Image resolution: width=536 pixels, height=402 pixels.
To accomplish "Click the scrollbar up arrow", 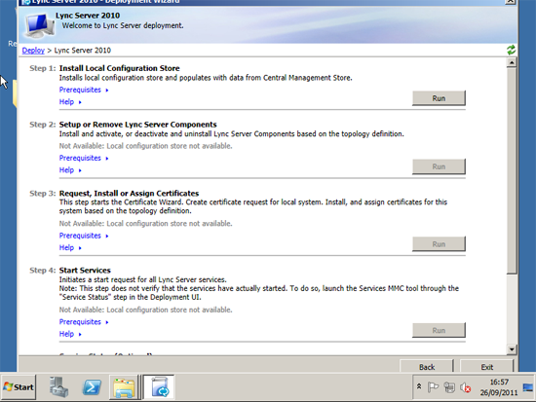I will [x=512, y=62].
